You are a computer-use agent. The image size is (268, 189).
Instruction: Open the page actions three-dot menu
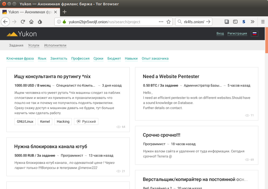point(161,22)
